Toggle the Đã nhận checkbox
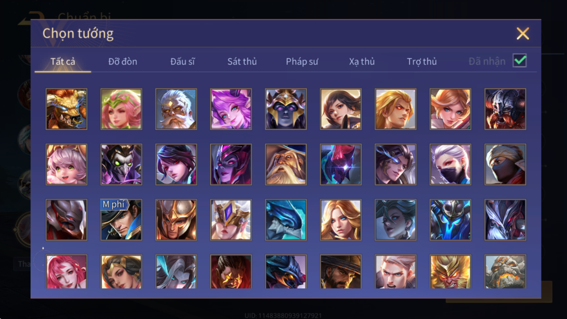This screenshot has width=567, height=319. click(520, 61)
